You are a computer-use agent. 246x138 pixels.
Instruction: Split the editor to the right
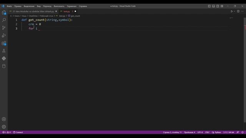click(238, 11)
